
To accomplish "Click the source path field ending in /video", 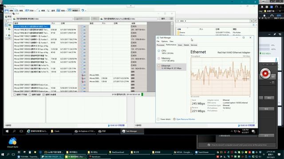I will pos(44,19).
